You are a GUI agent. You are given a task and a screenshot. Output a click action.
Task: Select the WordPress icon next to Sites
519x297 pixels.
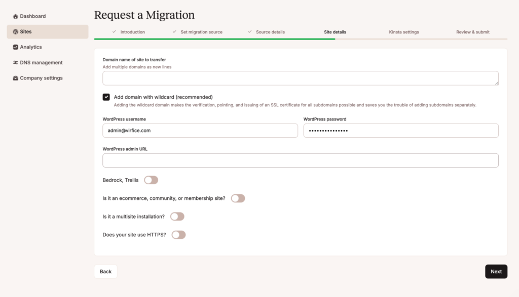tap(15, 31)
